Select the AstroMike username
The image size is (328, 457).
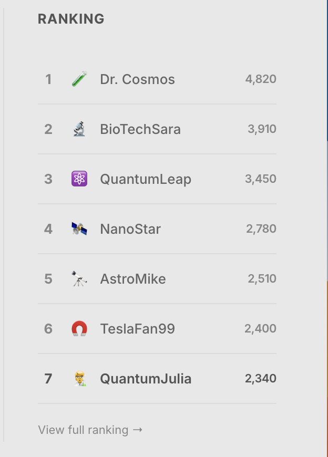[133, 279]
